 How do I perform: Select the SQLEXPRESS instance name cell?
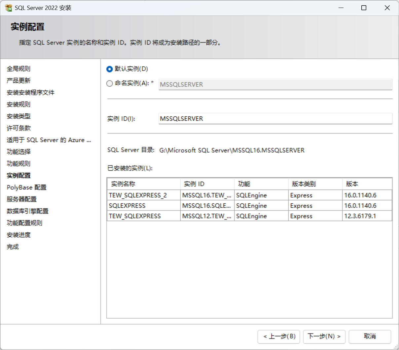(144, 206)
